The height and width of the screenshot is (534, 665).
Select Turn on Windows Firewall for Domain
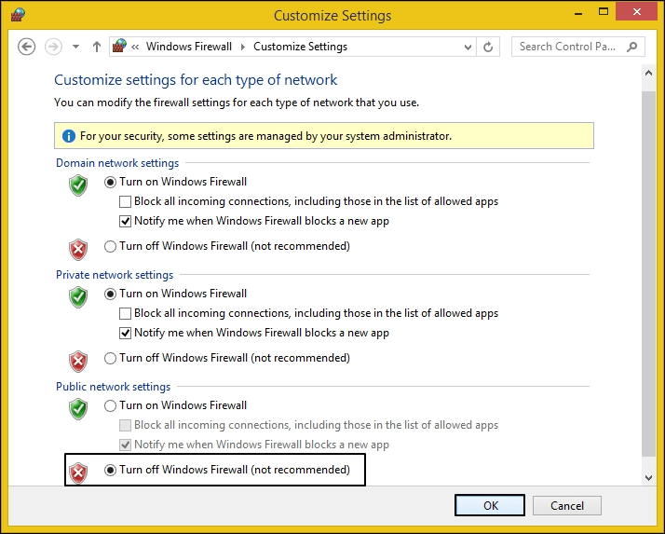pyautogui.click(x=175, y=182)
